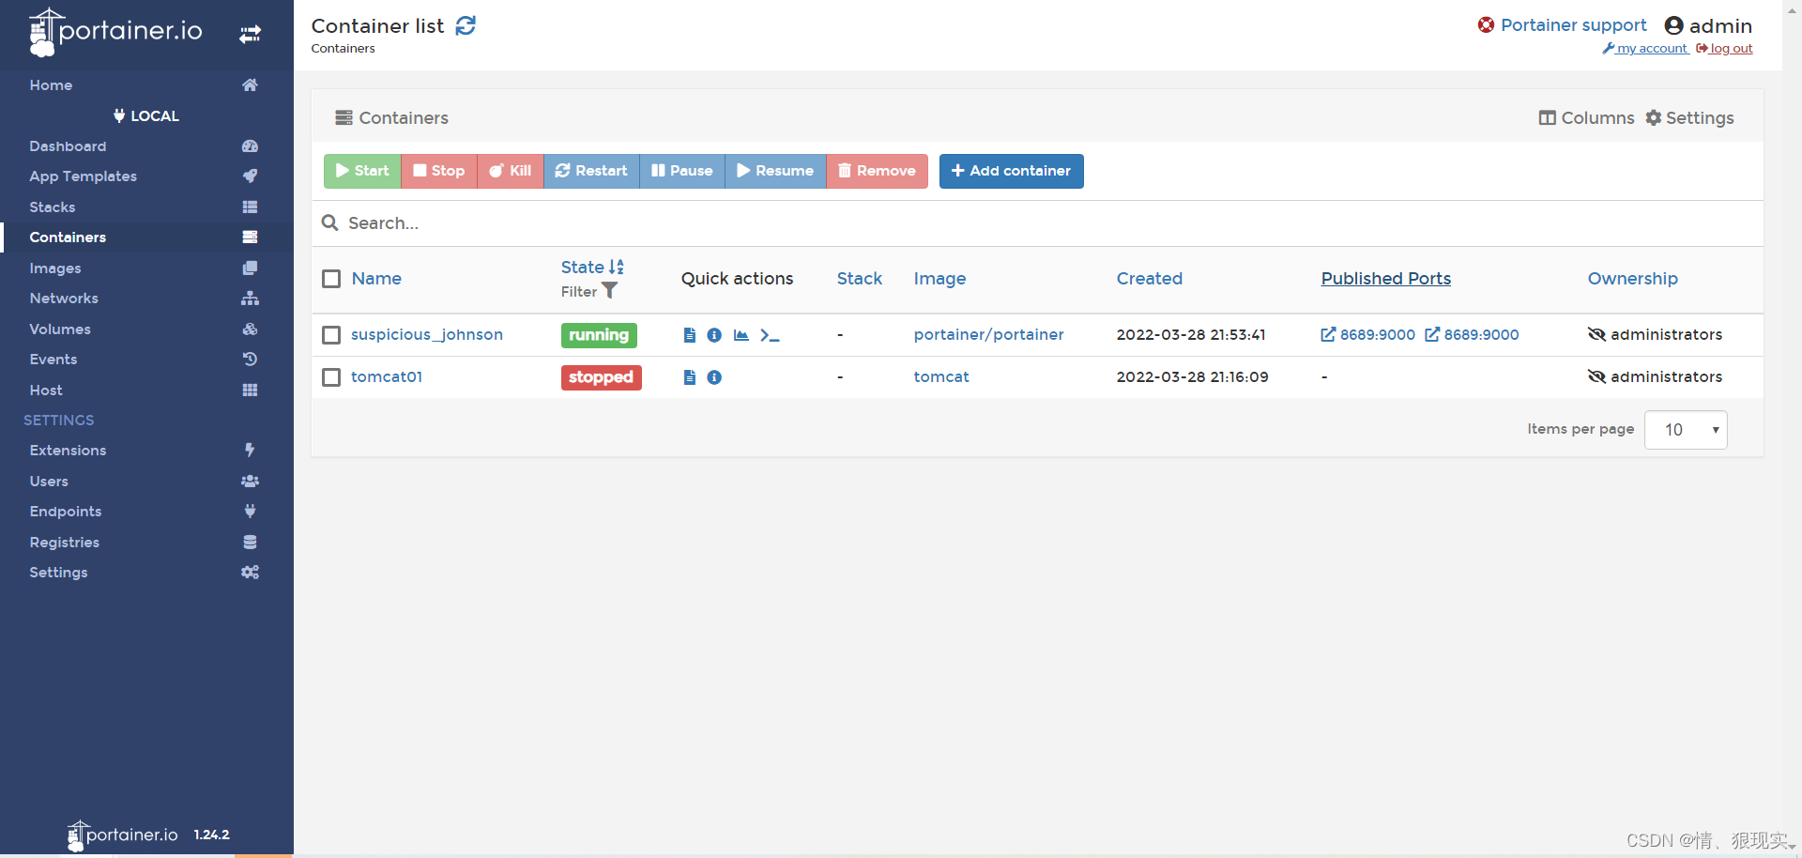Sort containers by State column
Screen dimensions: 1802x858
(x=592, y=267)
